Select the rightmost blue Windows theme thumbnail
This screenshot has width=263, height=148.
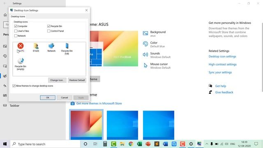(x=159, y=125)
